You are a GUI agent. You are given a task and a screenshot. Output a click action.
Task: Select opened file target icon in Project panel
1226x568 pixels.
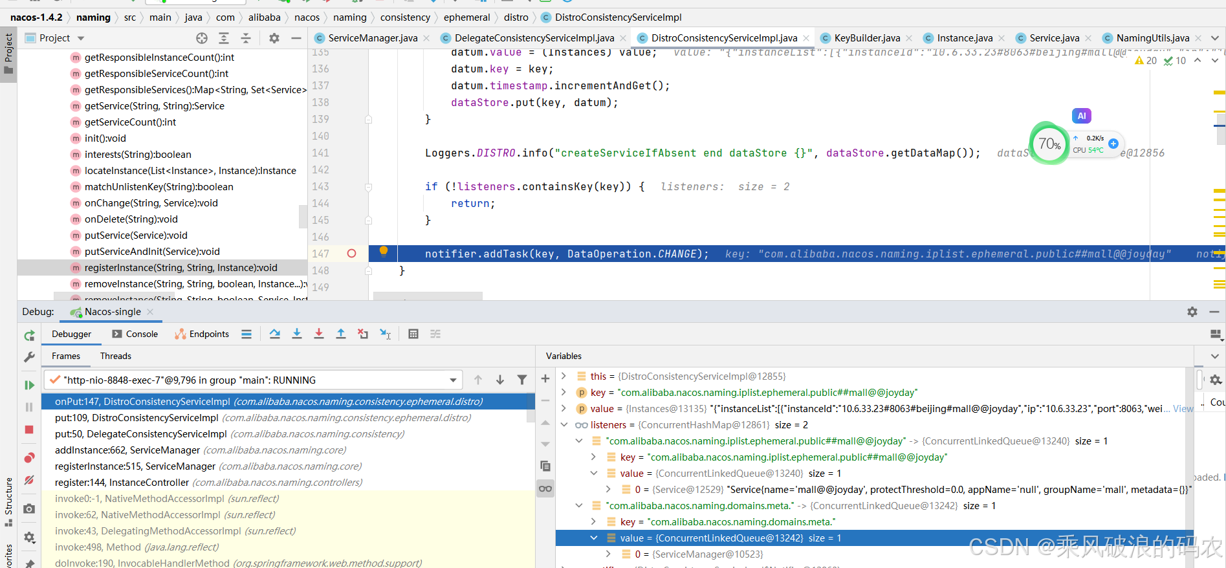point(202,38)
